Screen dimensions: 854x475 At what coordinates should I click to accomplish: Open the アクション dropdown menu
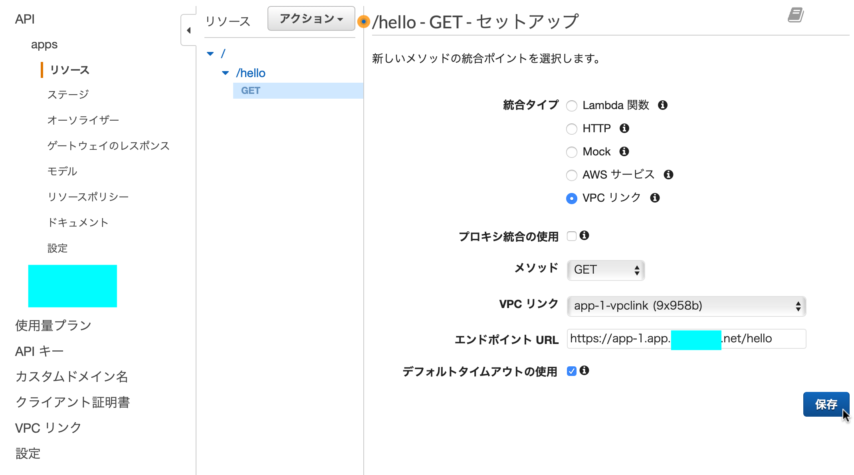tap(311, 18)
